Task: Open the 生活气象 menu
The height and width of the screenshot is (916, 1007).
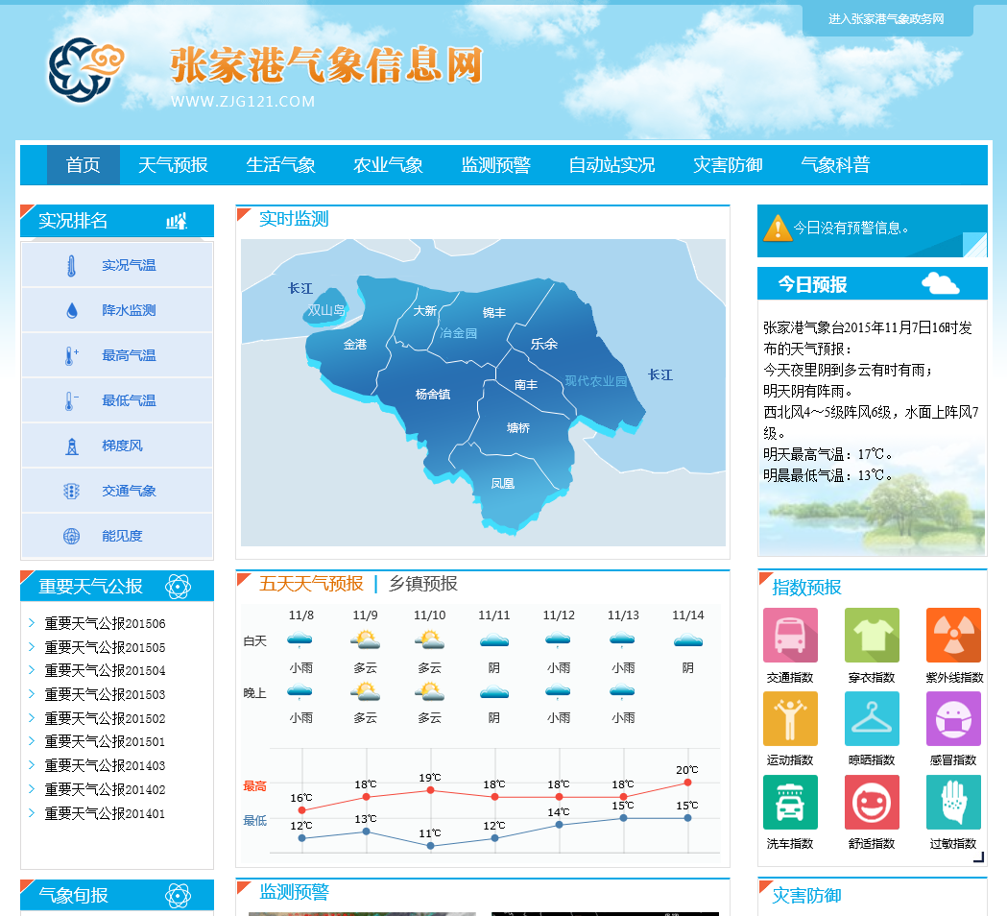Action: click(x=280, y=165)
